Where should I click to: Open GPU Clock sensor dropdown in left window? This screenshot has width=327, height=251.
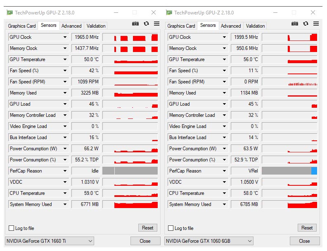tap(65, 37)
